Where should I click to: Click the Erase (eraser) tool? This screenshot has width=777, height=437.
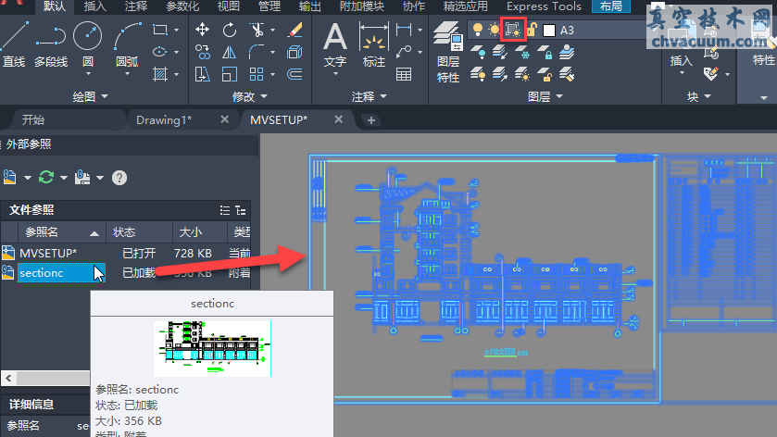tap(295, 30)
